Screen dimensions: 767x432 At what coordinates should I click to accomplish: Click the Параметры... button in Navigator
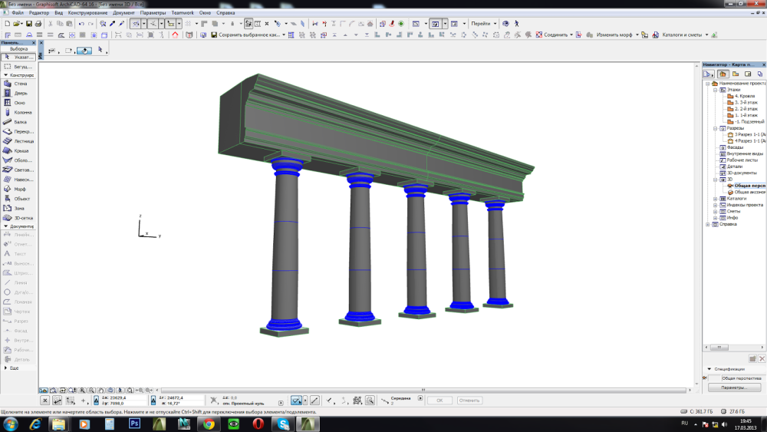(734, 387)
